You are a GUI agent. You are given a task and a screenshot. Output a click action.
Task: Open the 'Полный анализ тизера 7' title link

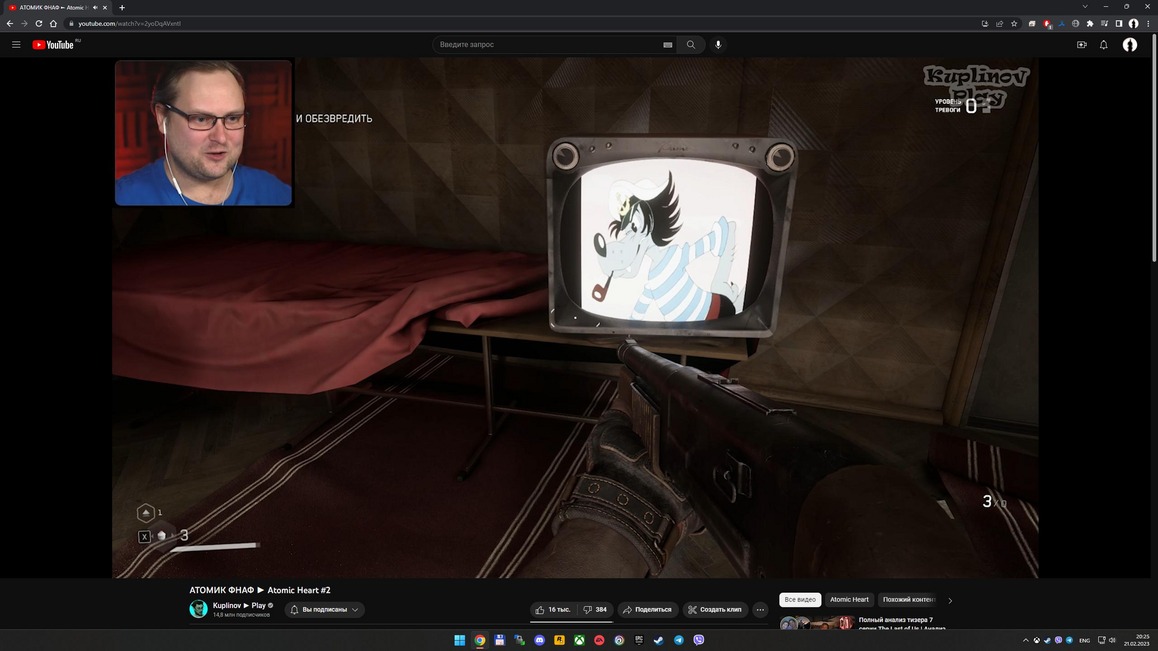(x=901, y=624)
